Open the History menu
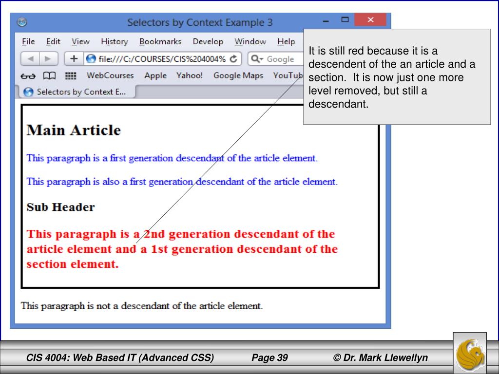499x374 pixels. (x=115, y=42)
